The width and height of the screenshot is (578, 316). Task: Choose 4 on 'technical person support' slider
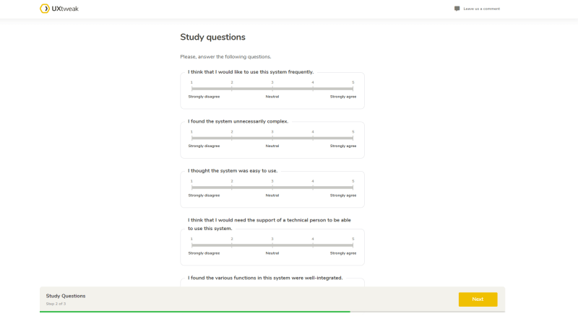pos(313,245)
